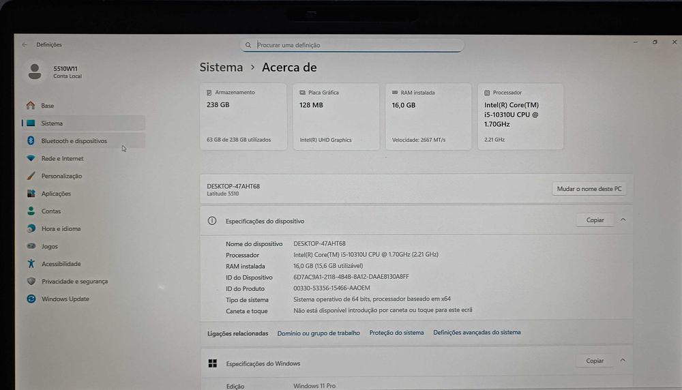Click the Windows Update sync icon
This screenshot has width=682, height=390.
[31, 299]
